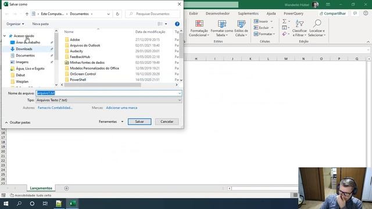Select the Debut folder in sidebar

point(20,75)
